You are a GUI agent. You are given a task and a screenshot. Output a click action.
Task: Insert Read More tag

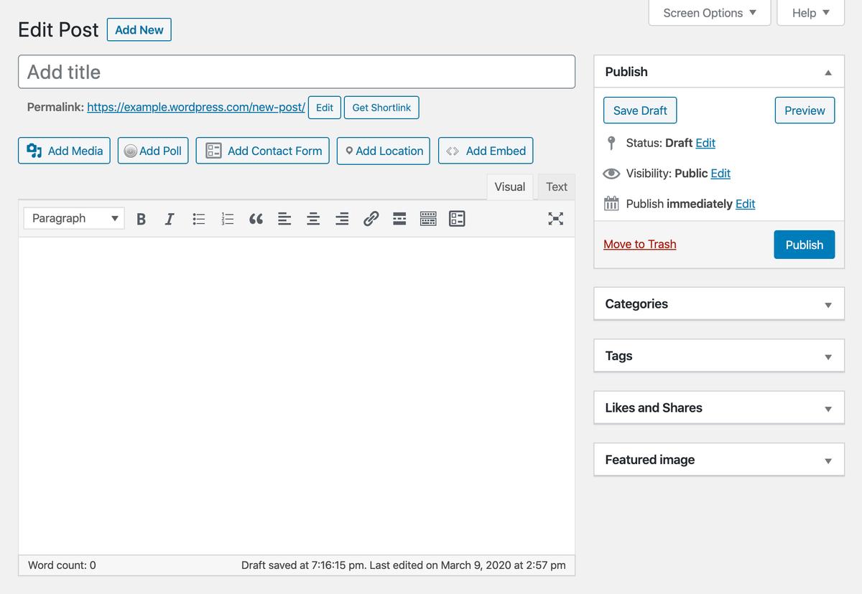coord(399,219)
